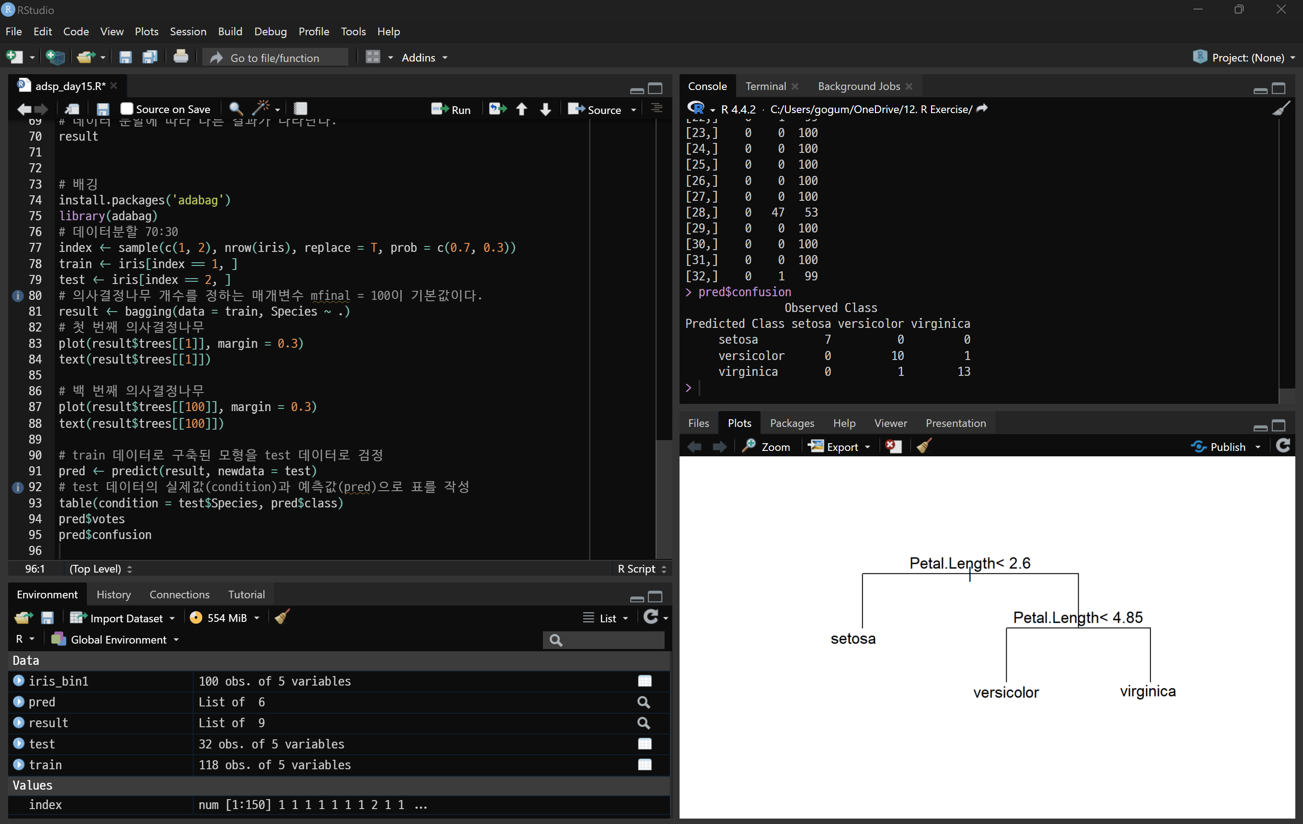Clear environment objects using broom icon
This screenshot has height=824, width=1303.
pos(282,617)
